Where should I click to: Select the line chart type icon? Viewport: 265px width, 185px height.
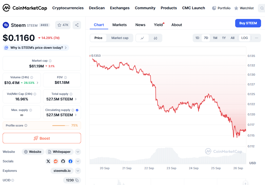[x=143, y=38]
